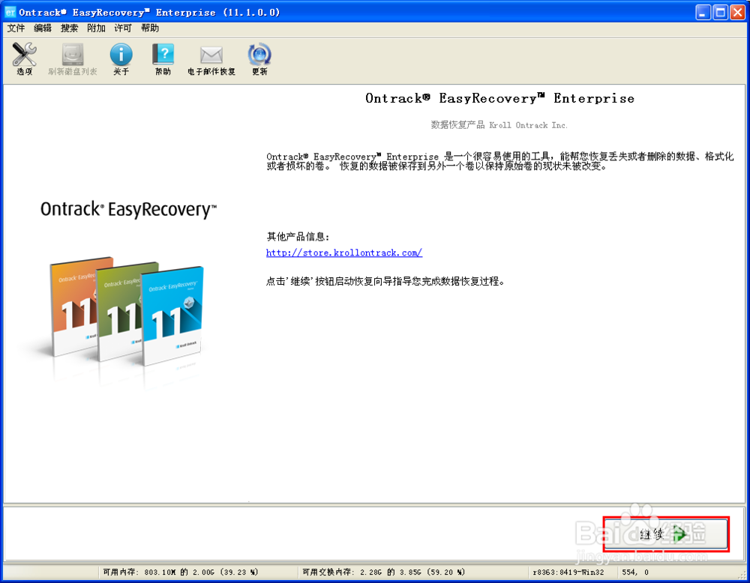Click the 继续 continue button
Image resolution: width=750 pixels, height=583 pixels.
pos(666,534)
